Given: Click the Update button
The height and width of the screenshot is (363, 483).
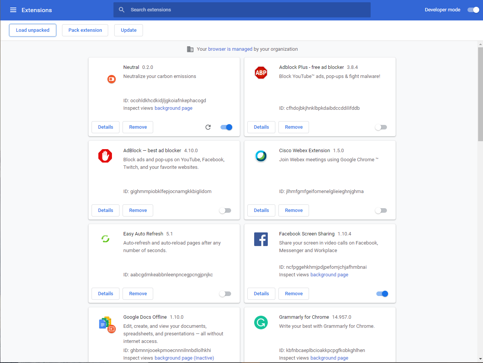Looking at the screenshot, I should click(x=129, y=30).
